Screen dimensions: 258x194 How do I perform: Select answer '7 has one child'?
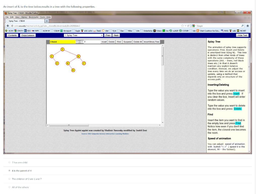point(9,162)
